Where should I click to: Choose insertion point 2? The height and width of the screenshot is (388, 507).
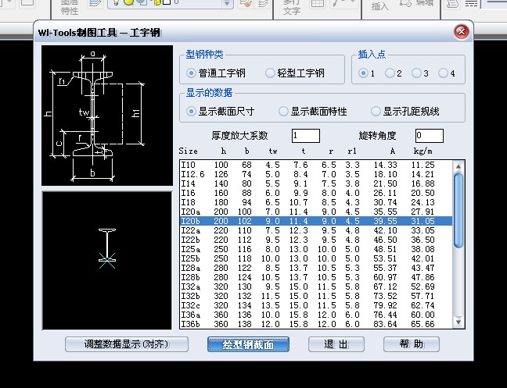pyautogui.click(x=394, y=73)
